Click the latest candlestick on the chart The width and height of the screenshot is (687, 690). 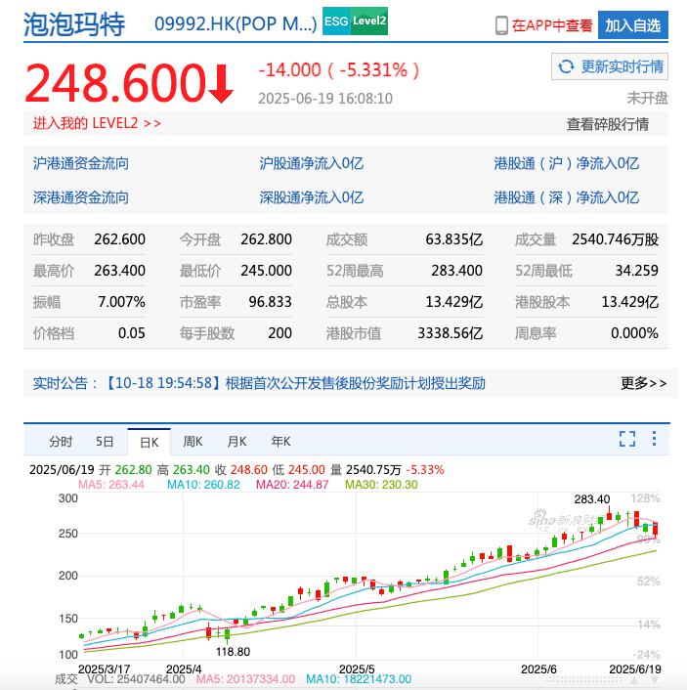coord(656,529)
